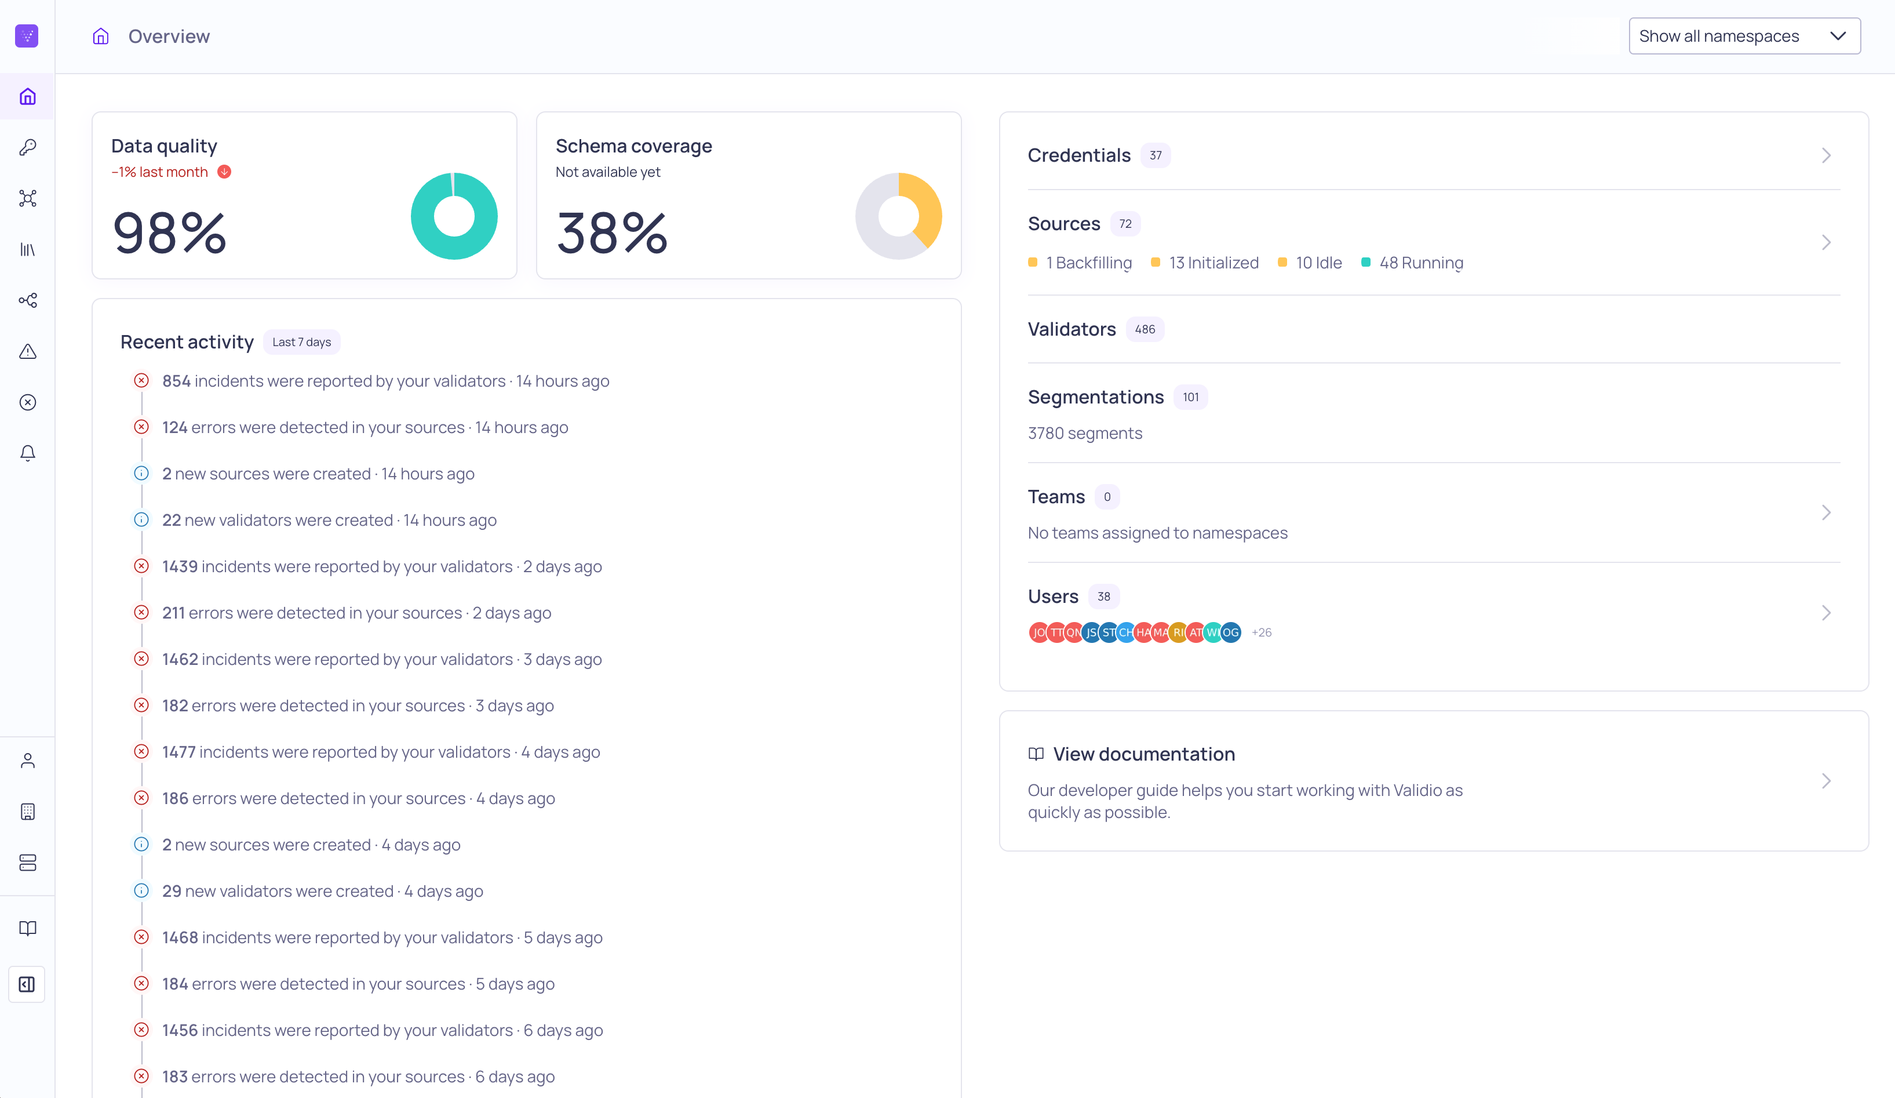1895x1098 pixels.
Task: Click the info icon beside 22 new validators
Action: tap(141, 519)
